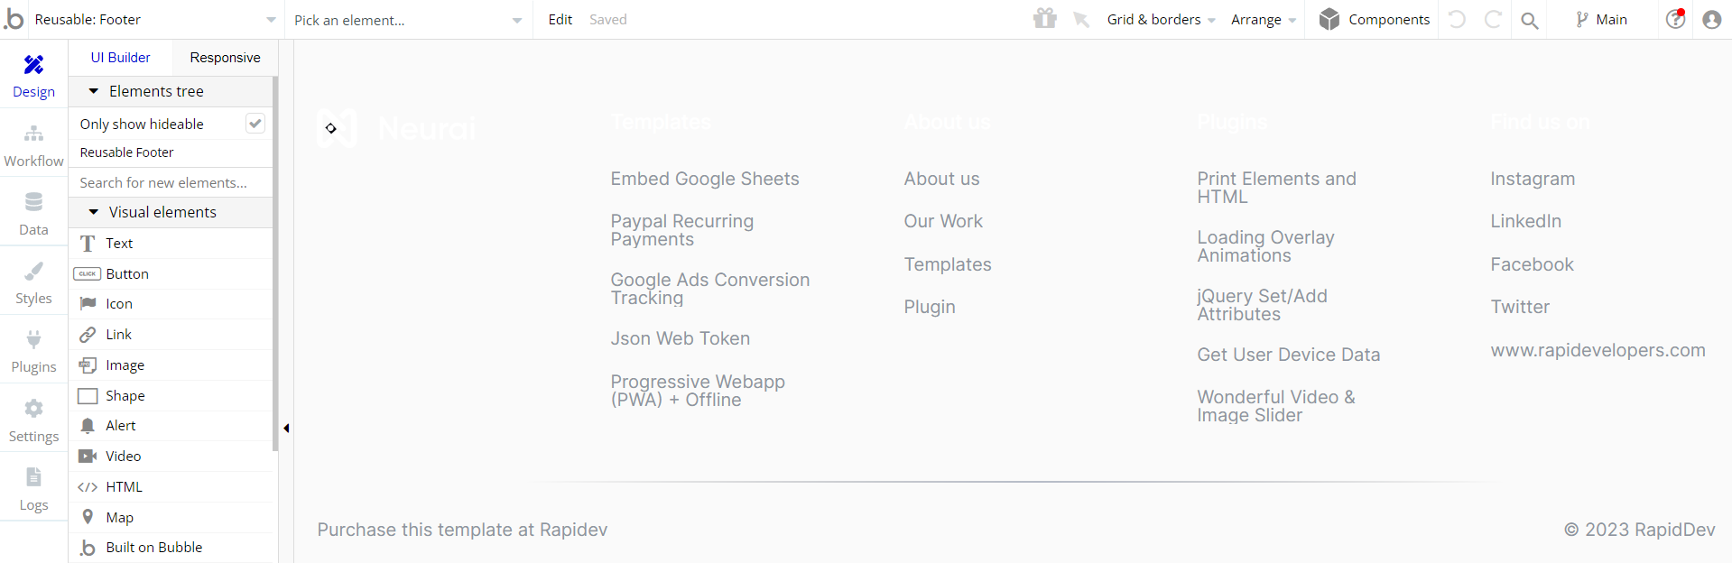Open the Pick an element dropdown

coord(407,20)
